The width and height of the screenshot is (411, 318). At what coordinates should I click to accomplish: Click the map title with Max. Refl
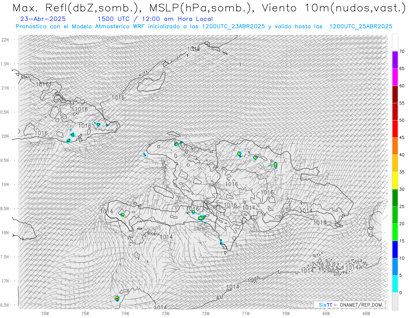(x=209, y=8)
